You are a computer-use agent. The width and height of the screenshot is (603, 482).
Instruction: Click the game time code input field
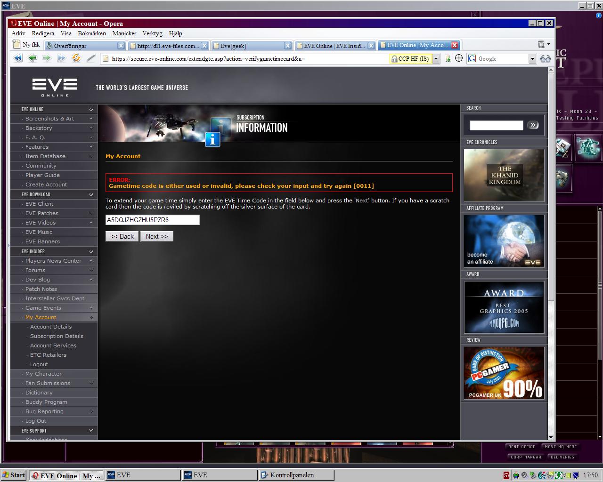(x=153, y=220)
